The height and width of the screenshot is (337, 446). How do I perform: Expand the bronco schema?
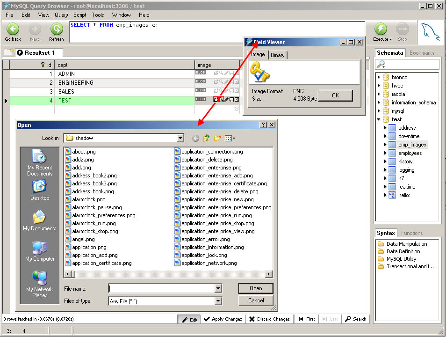pyautogui.click(x=379, y=77)
